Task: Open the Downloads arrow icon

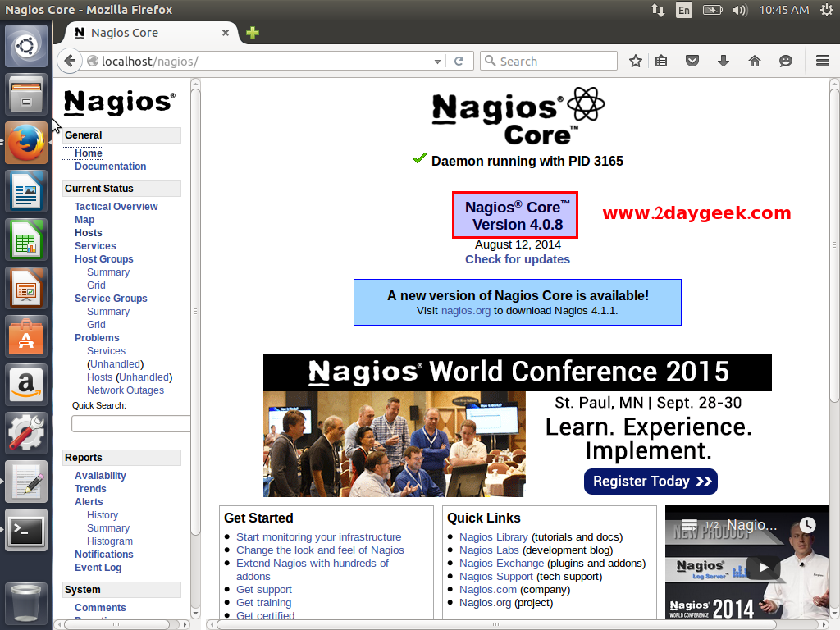Action: click(724, 61)
